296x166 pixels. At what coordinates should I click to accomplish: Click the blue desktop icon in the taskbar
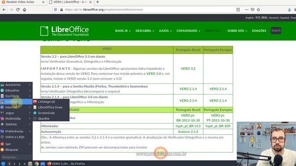tap(43, 164)
